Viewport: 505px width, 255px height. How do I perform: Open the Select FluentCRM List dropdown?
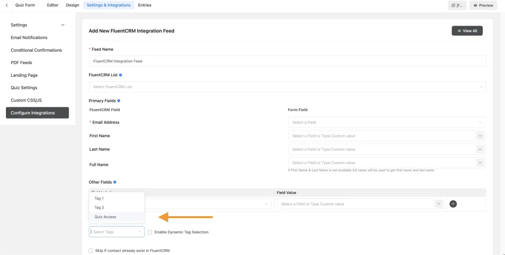(x=288, y=87)
